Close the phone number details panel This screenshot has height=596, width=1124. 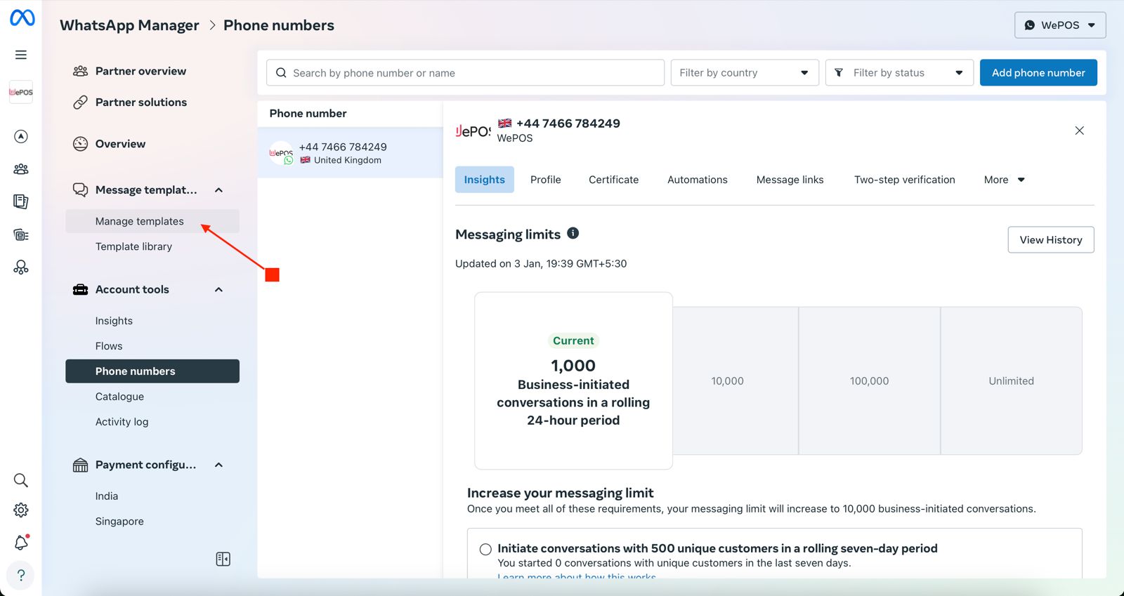click(x=1080, y=131)
